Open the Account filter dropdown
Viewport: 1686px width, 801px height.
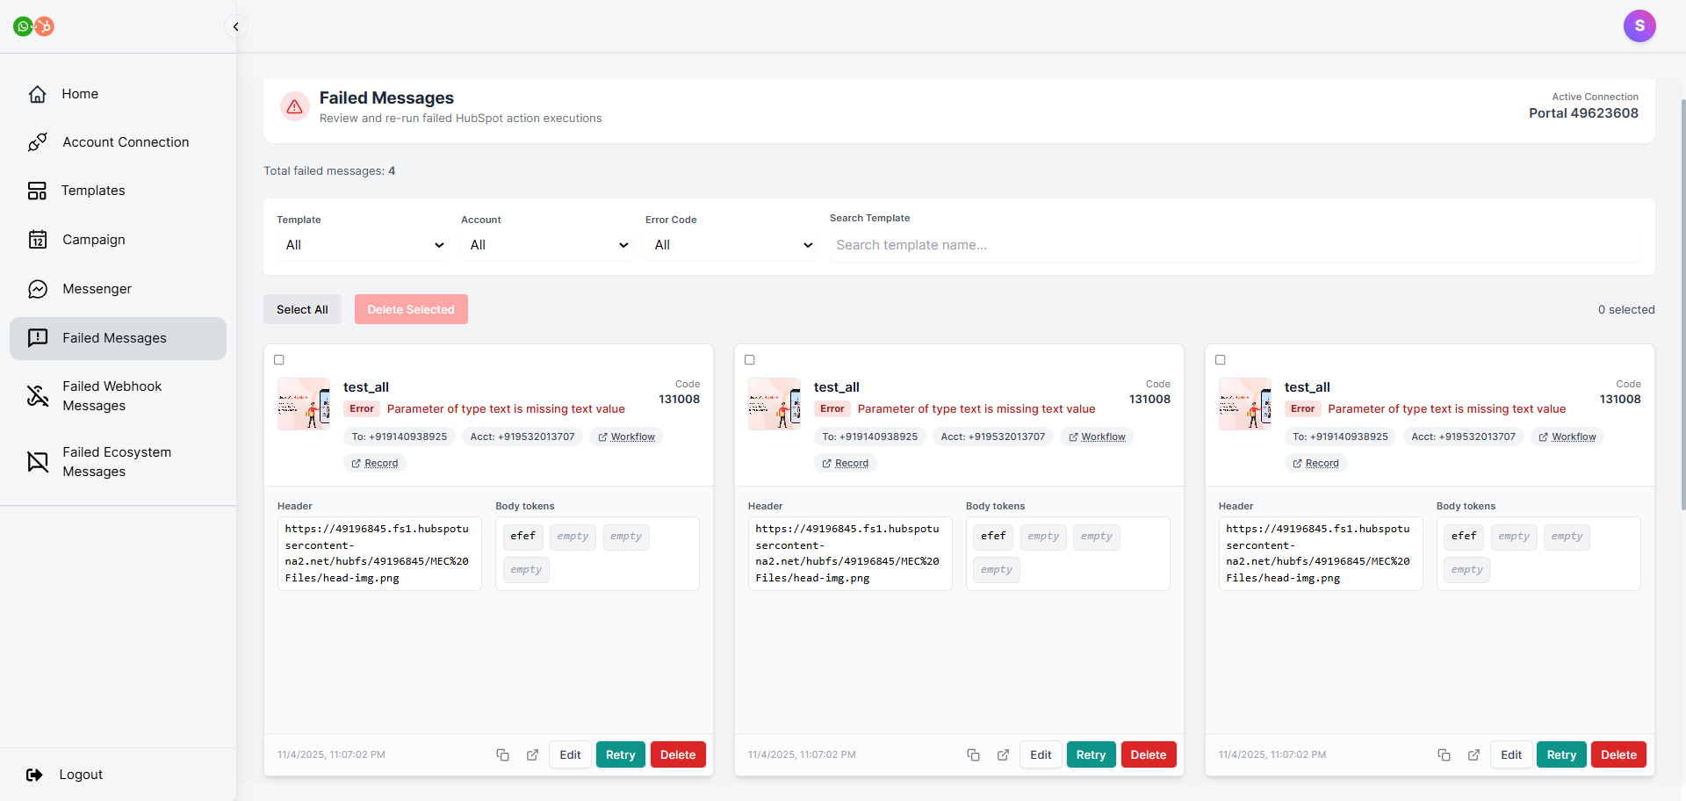click(x=548, y=245)
